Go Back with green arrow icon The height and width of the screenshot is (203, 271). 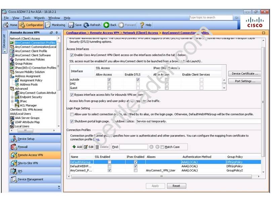(106, 25)
